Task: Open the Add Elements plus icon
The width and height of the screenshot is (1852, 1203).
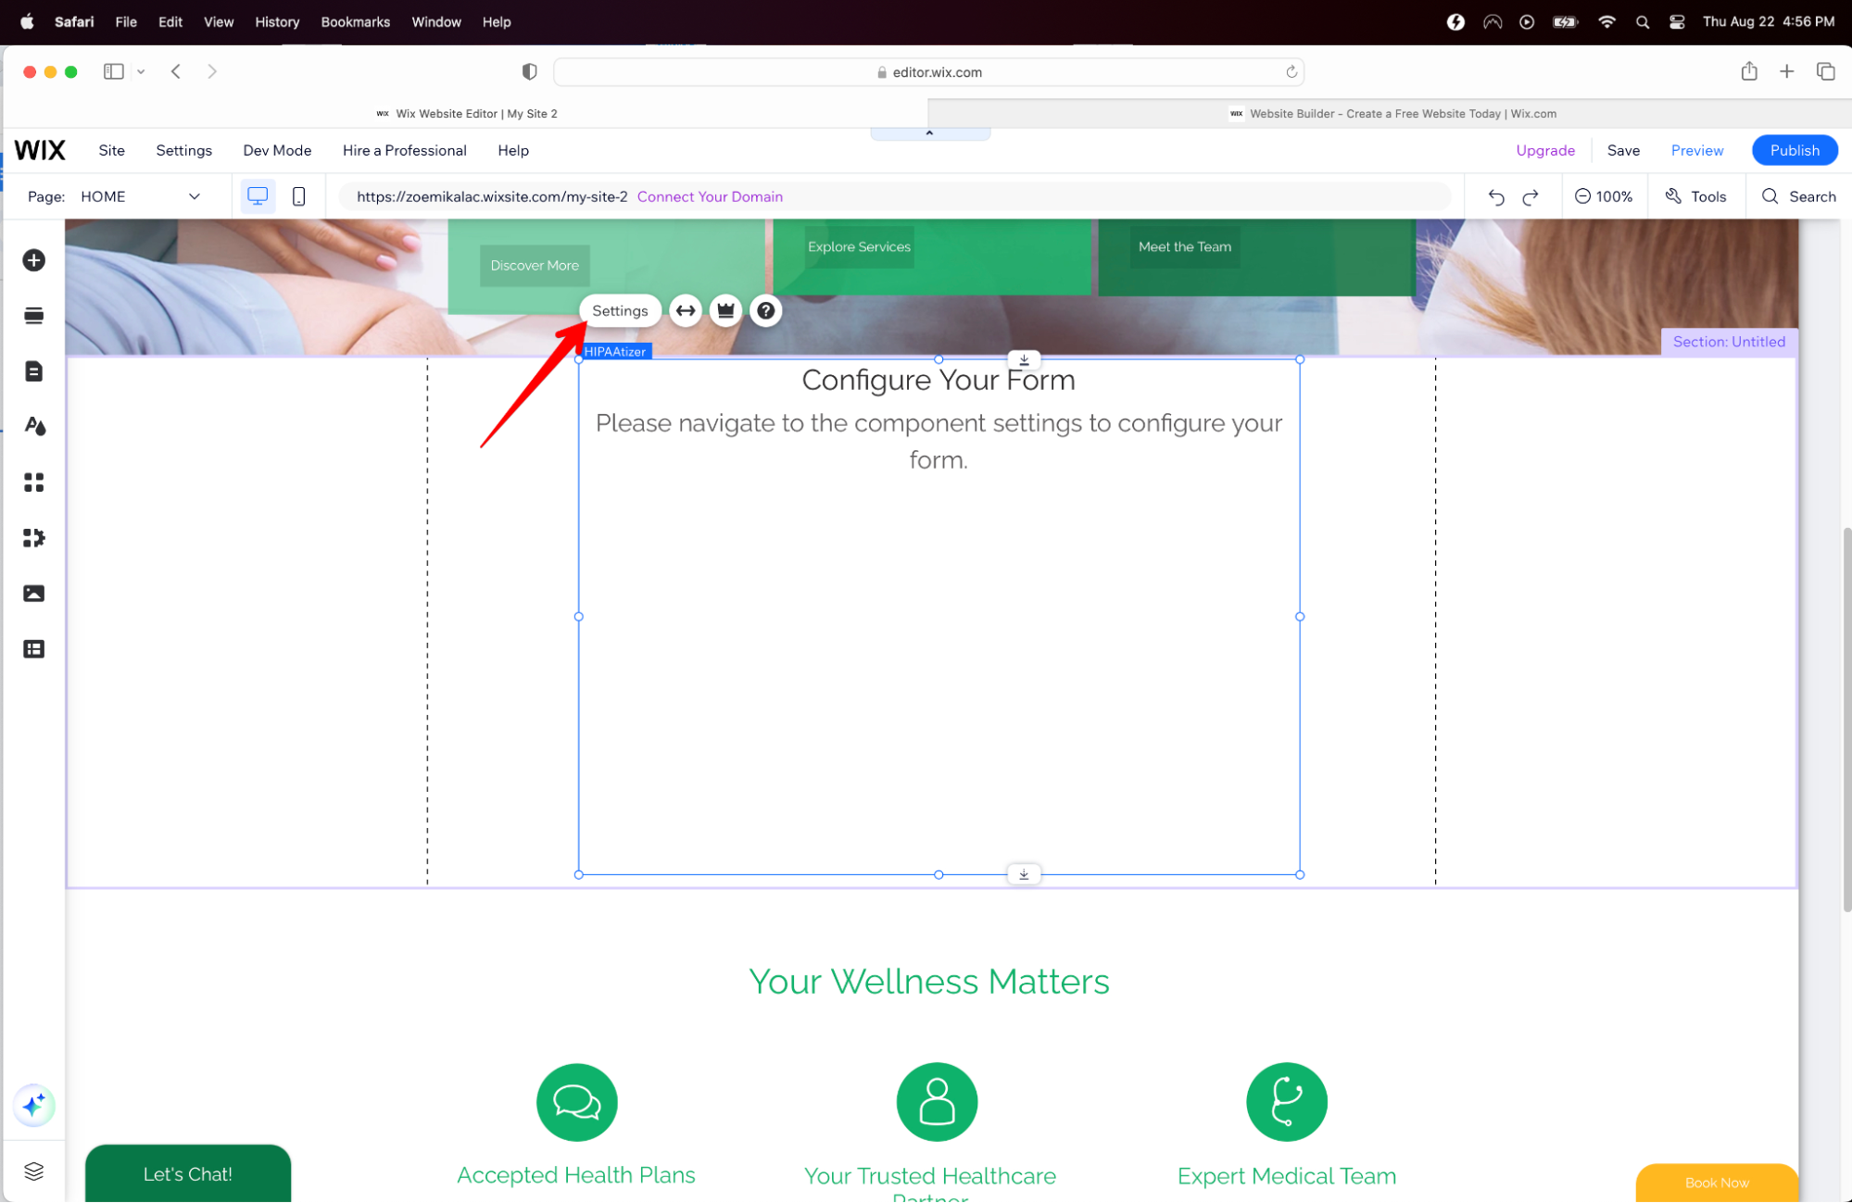Action: point(34,260)
